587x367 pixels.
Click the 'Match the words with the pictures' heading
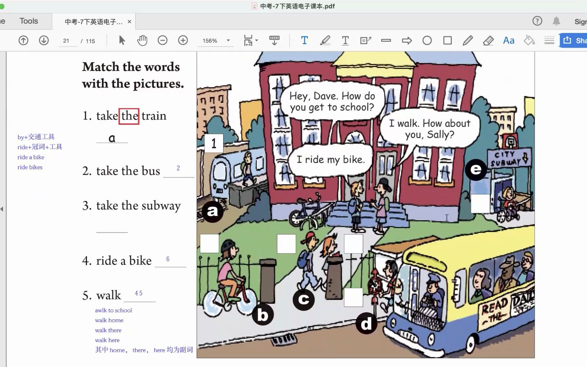pos(133,75)
